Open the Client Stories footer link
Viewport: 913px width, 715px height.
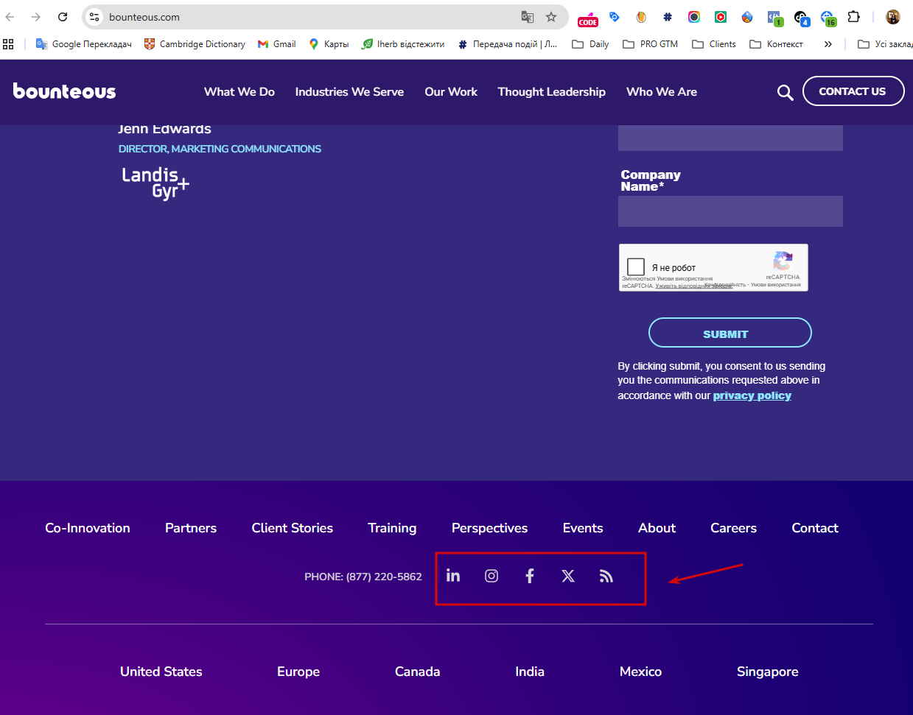(293, 528)
